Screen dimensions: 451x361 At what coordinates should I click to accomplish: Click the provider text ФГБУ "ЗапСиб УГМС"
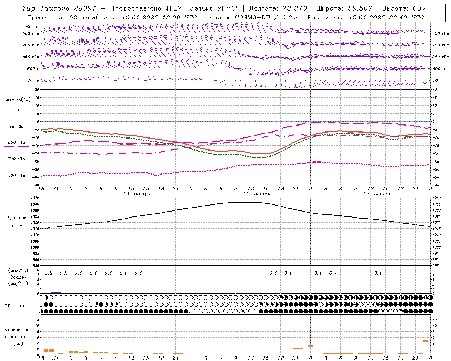coord(202,8)
